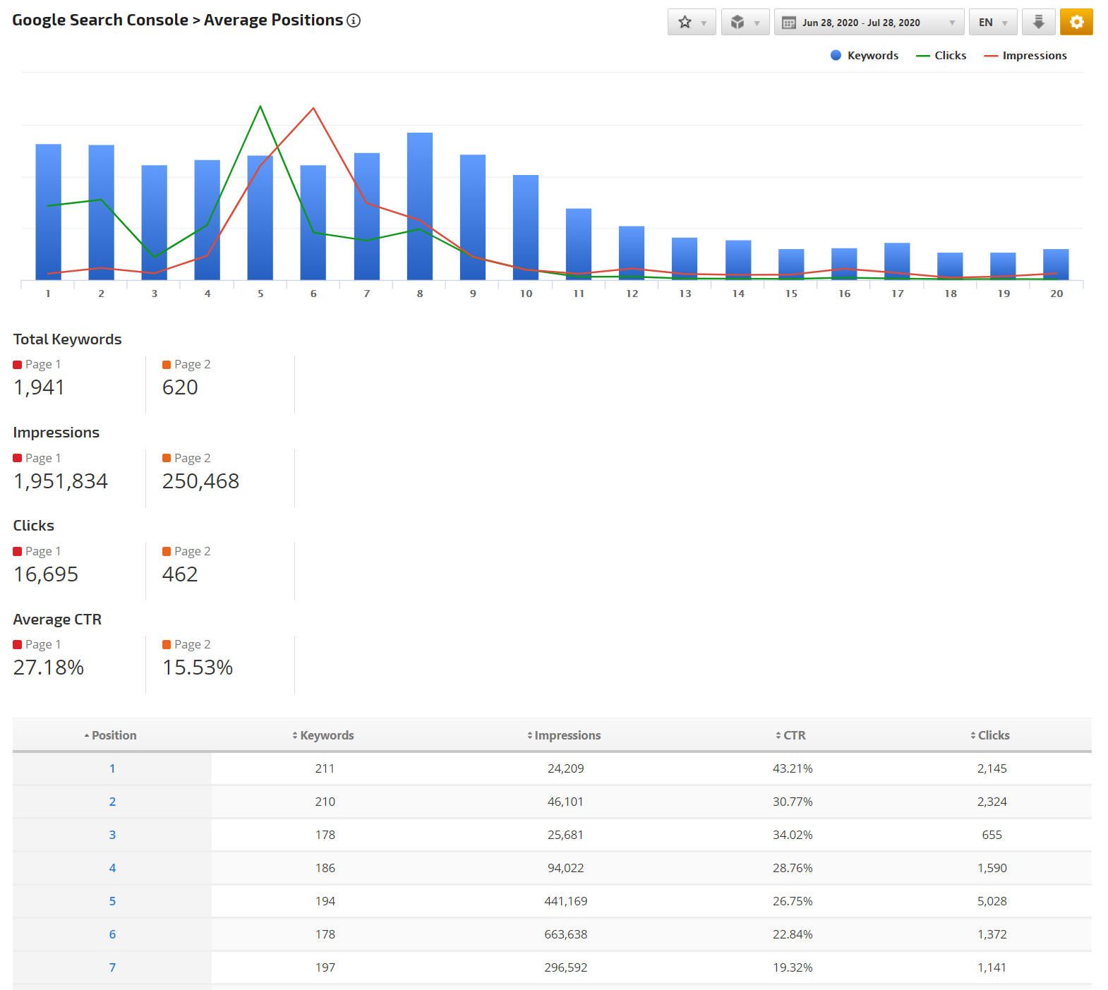This screenshot has width=1108, height=990.
Task: Click the info icon beside Average Positions
Action: pyautogui.click(x=354, y=20)
